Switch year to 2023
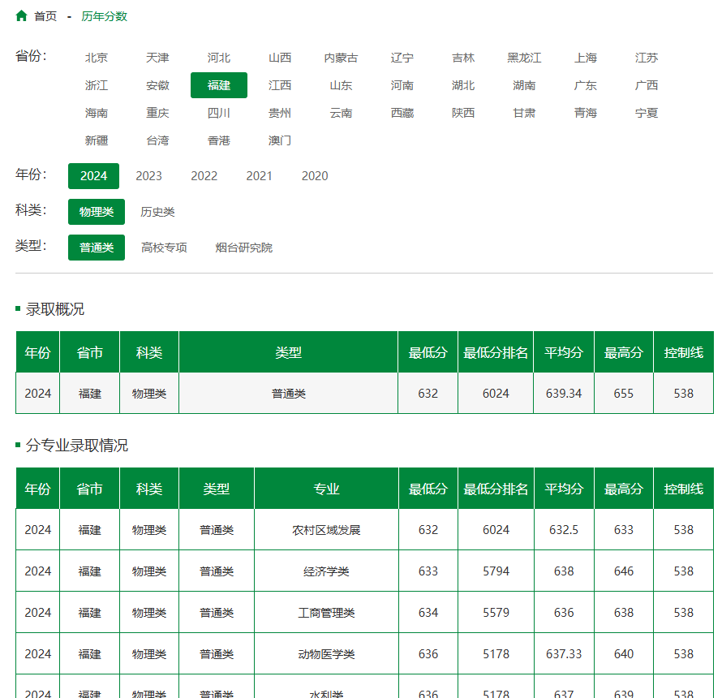722x698 pixels. click(x=148, y=176)
